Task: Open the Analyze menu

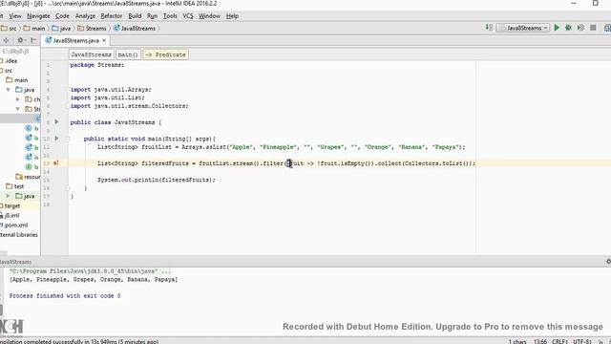Action: 85,16
